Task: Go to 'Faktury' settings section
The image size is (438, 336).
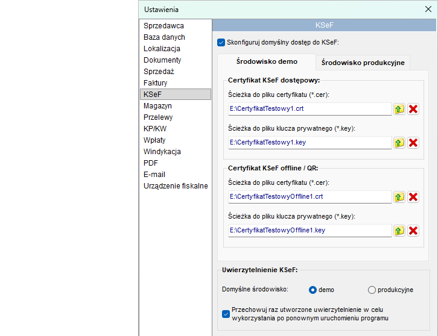Action: [x=156, y=83]
